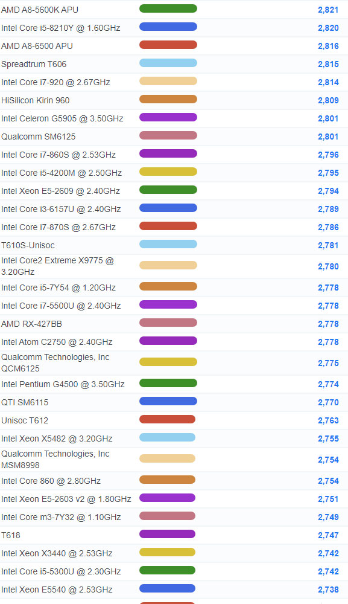The image size is (348, 604).
Task: Select the 2,770 score for QTI SM6115
Action: (x=328, y=402)
